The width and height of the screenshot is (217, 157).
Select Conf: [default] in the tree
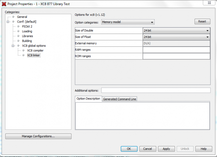point(27,22)
